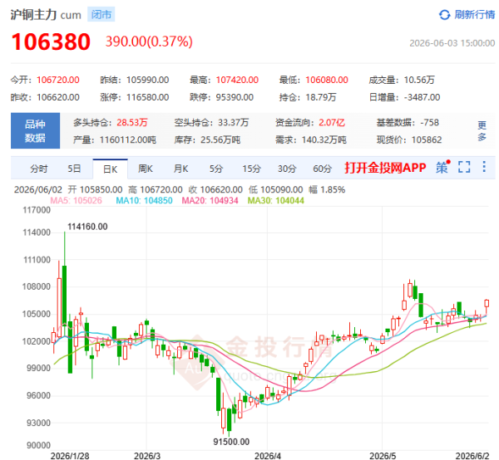Image resolution: width=499 pixels, height=460 pixels.
Task: Expand the 更多 data link
Action: coord(482,131)
